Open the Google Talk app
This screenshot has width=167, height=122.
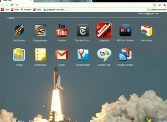click(104, 55)
